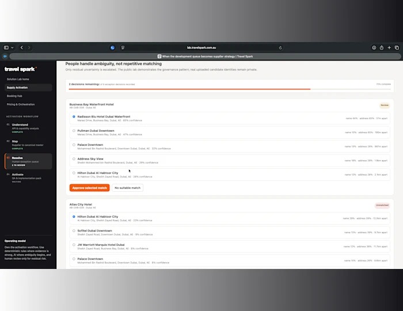This screenshot has height=311, width=403.
Task: Click the ACTIVATION WORKFLOW section label
Action: pyautogui.click(x=22, y=116)
